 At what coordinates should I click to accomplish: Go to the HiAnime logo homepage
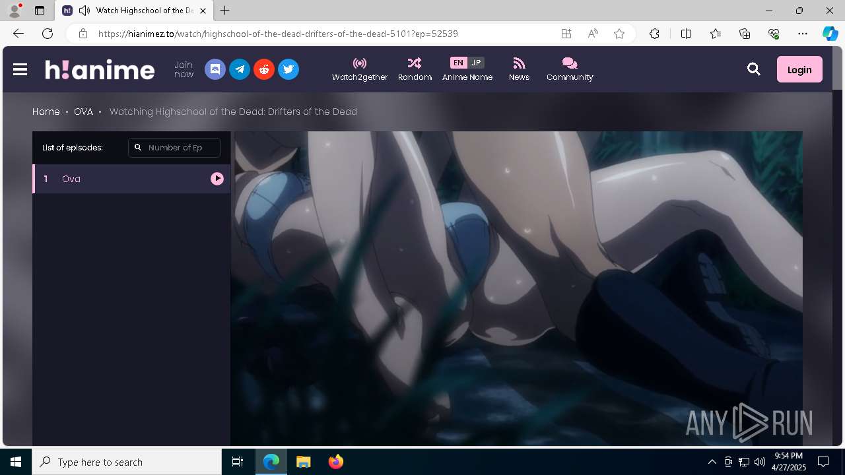pyautogui.click(x=100, y=69)
